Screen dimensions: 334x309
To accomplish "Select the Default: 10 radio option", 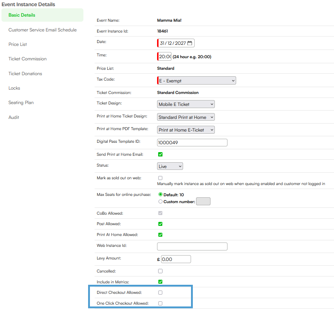I will point(160,194).
